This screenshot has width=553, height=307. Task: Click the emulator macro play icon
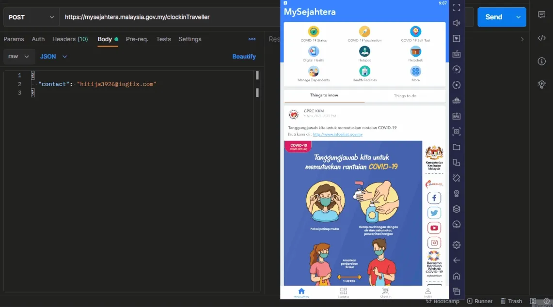457,69
